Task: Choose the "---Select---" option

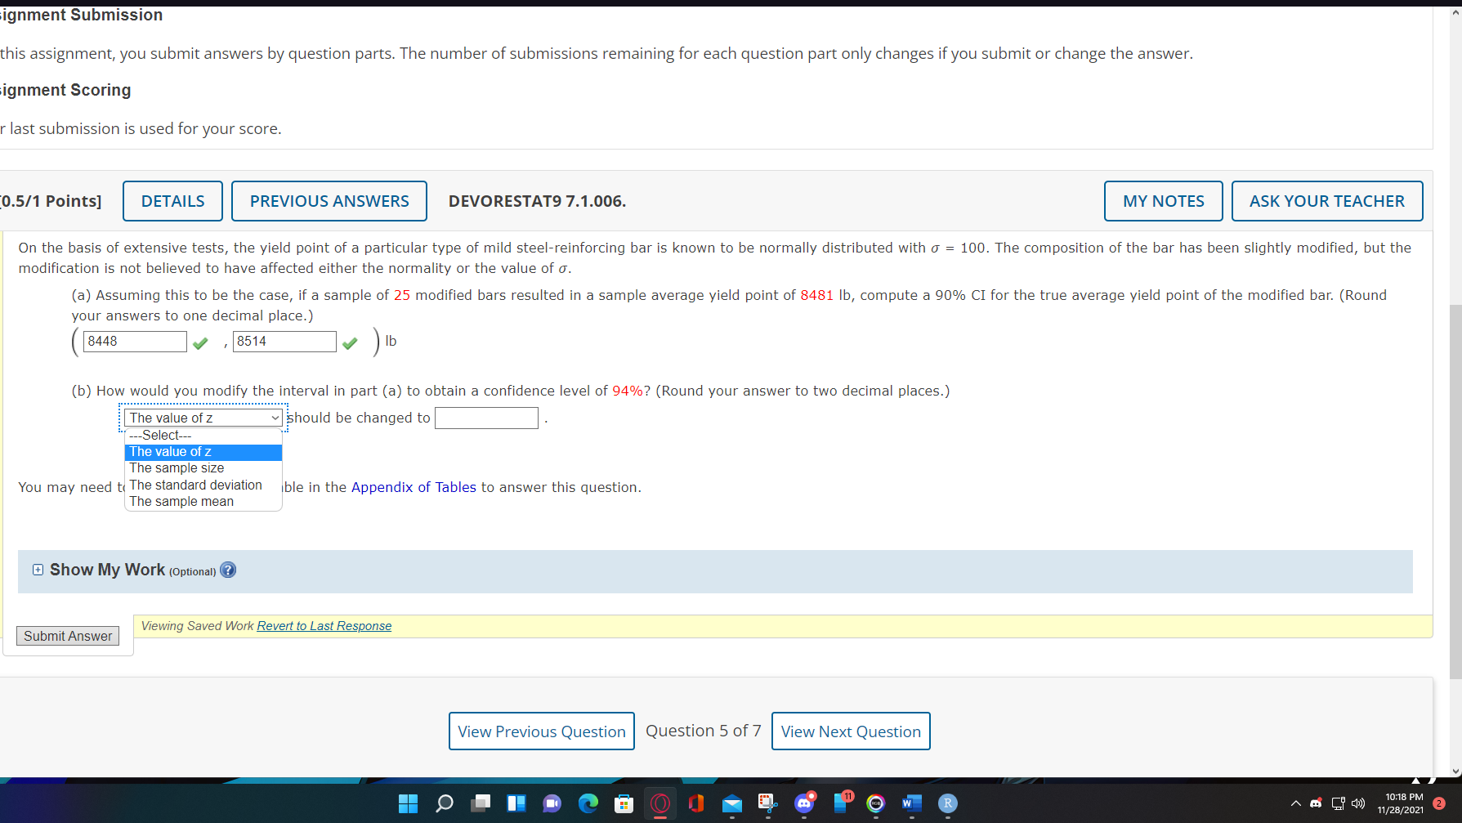Action: click(x=159, y=435)
